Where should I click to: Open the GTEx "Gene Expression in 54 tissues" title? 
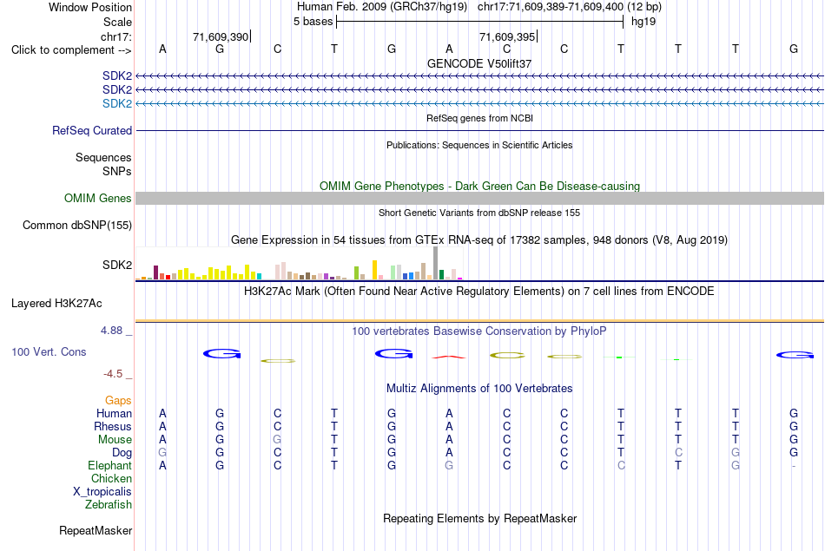(479, 240)
